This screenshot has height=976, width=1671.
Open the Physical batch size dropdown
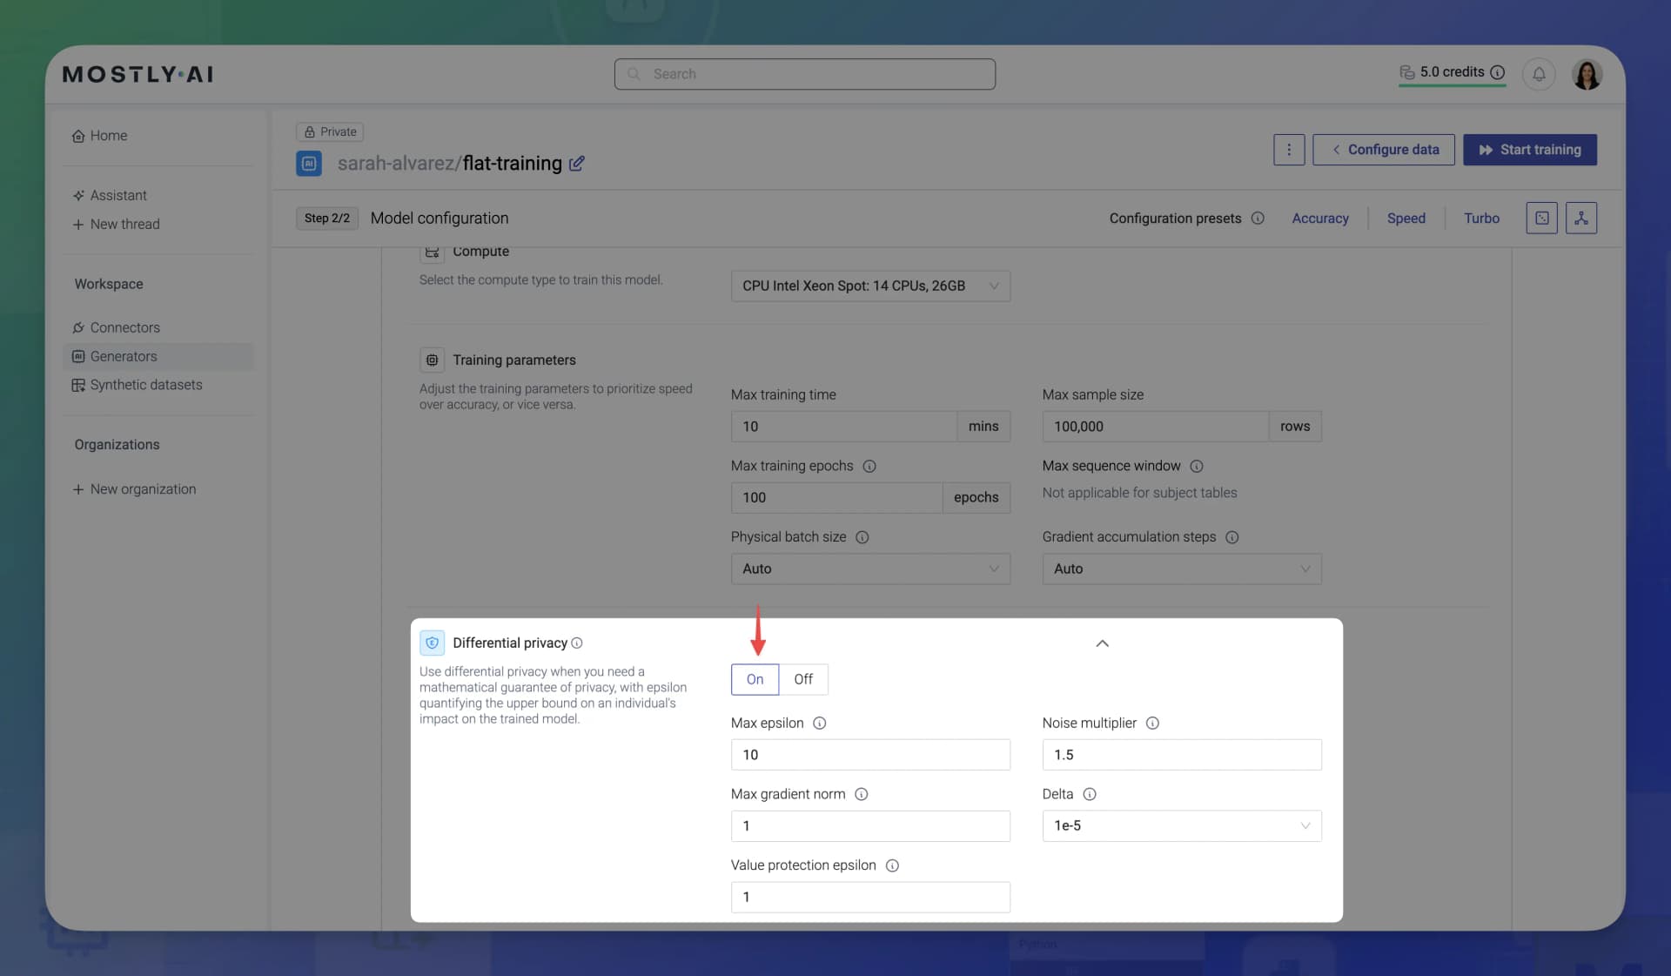point(869,569)
